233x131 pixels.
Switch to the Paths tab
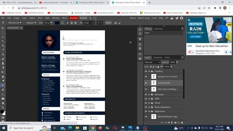click(167, 57)
